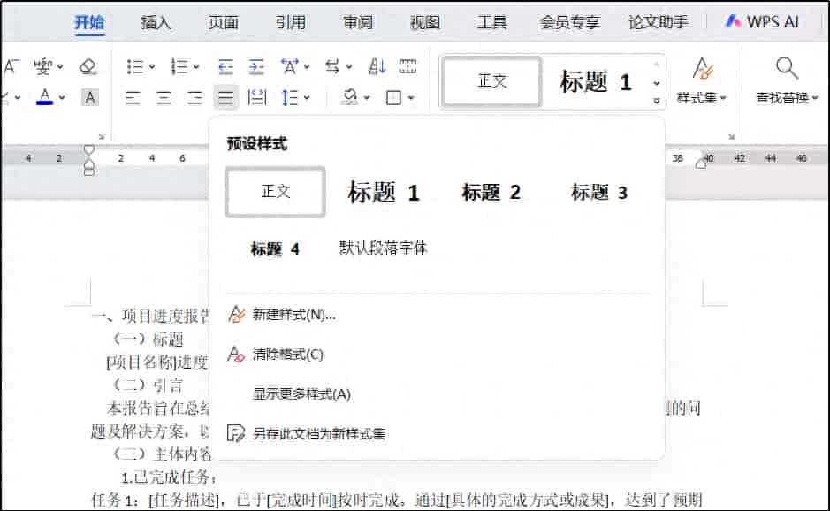The width and height of the screenshot is (830, 511).
Task: Click the line spacing icon
Action: tap(290, 98)
